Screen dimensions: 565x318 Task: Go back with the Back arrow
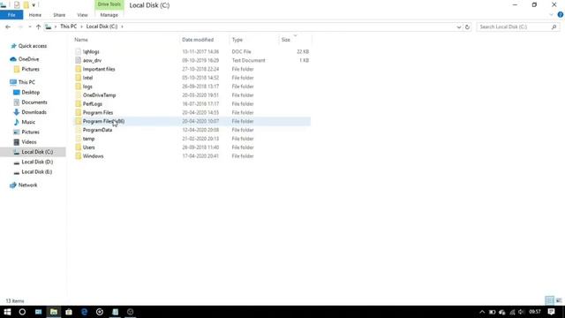coord(8,26)
